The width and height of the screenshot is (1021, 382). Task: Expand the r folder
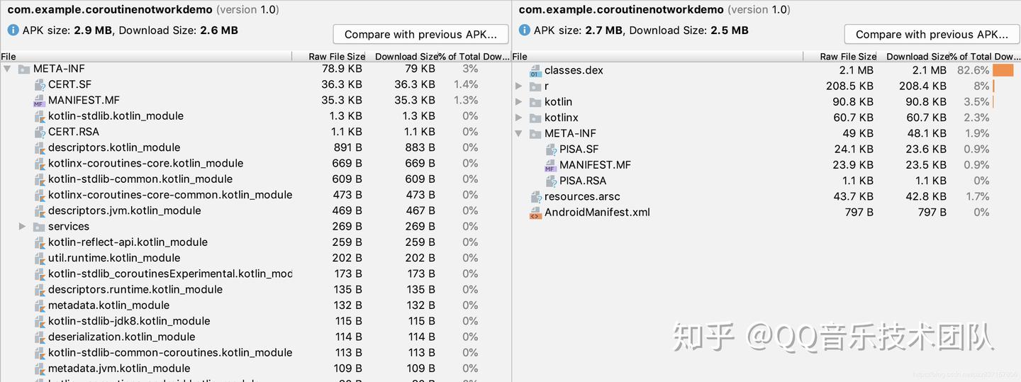pos(519,86)
